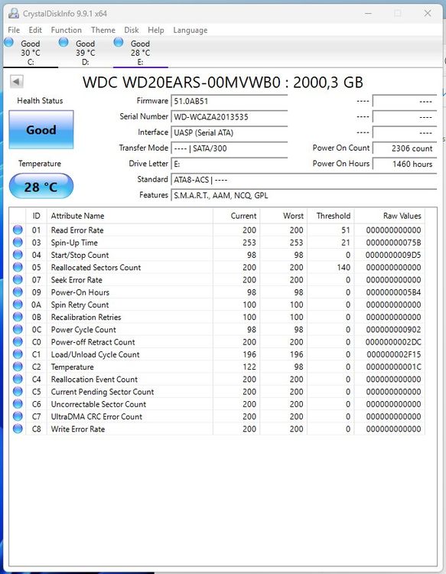
Task: Click the previous disk arrow button
Action: tap(17, 81)
